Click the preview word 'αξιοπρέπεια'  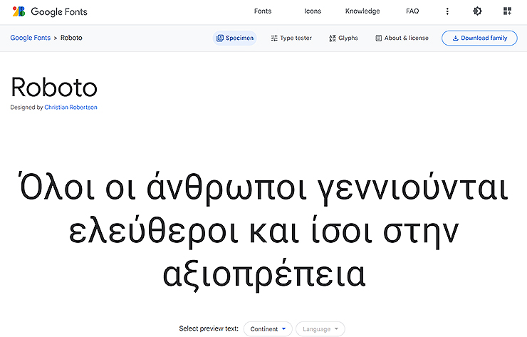click(264, 275)
